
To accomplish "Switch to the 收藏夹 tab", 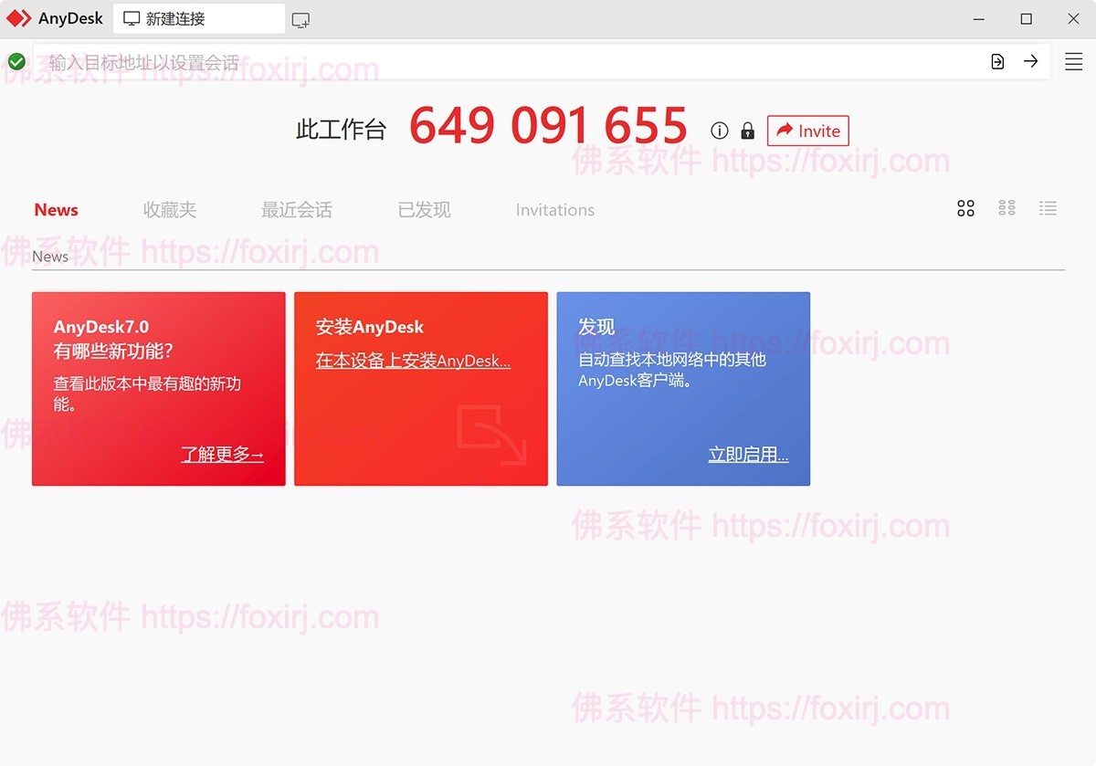I will point(170,209).
